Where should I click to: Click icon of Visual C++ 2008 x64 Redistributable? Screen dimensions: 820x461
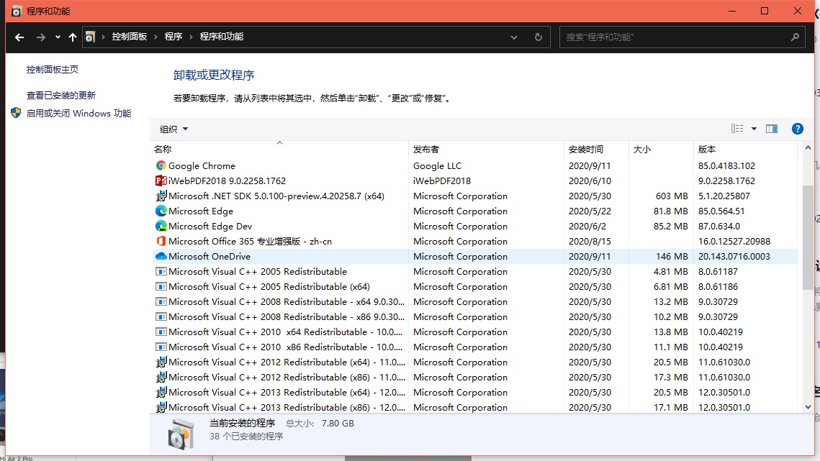tap(161, 301)
